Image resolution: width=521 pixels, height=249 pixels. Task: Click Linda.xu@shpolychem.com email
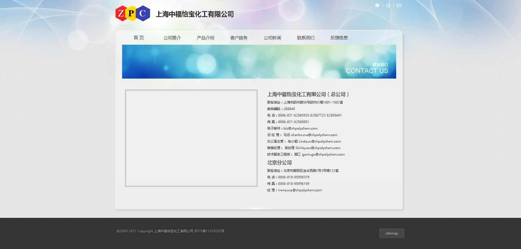pyautogui.click(x=320, y=141)
